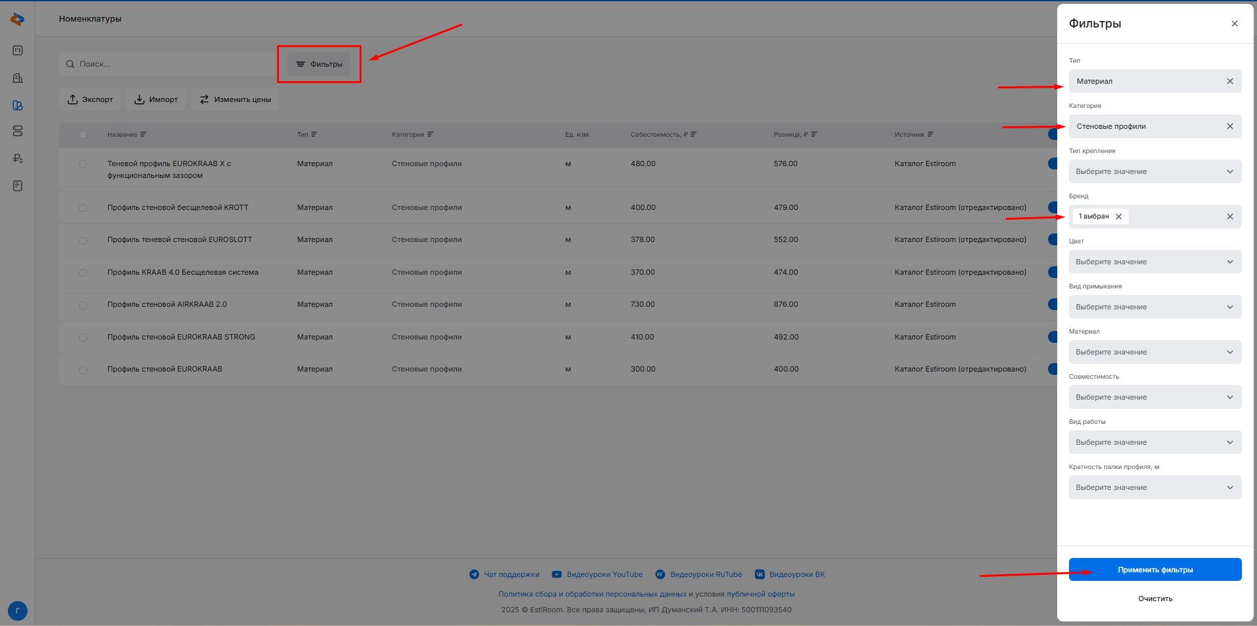Viewport: 1257px width, 626px height.
Task: Expand the Тип крепления dropdown
Action: coord(1154,171)
